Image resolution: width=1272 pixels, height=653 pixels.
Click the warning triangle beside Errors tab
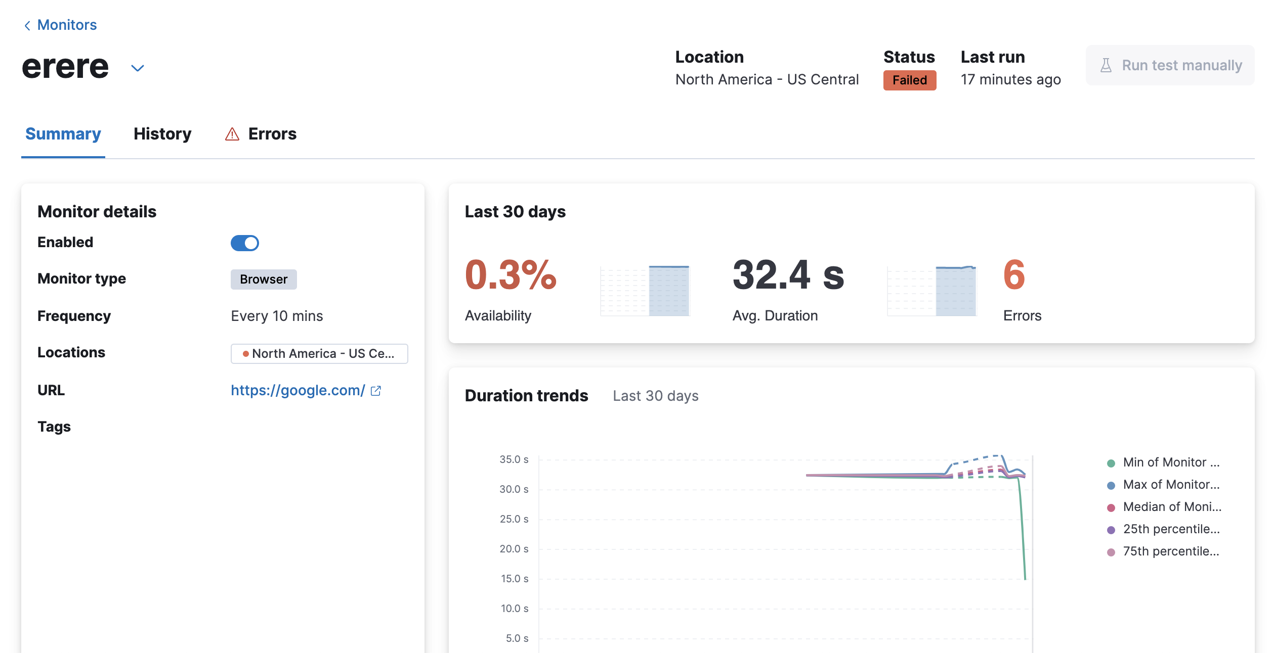232,133
